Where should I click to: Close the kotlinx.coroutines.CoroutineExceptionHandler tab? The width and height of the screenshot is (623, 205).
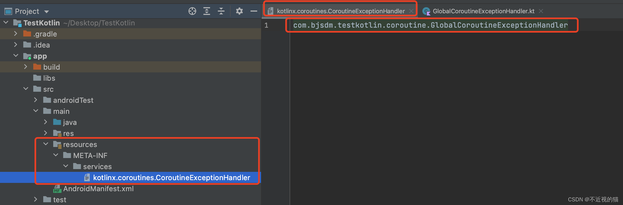click(x=411, y=11)
